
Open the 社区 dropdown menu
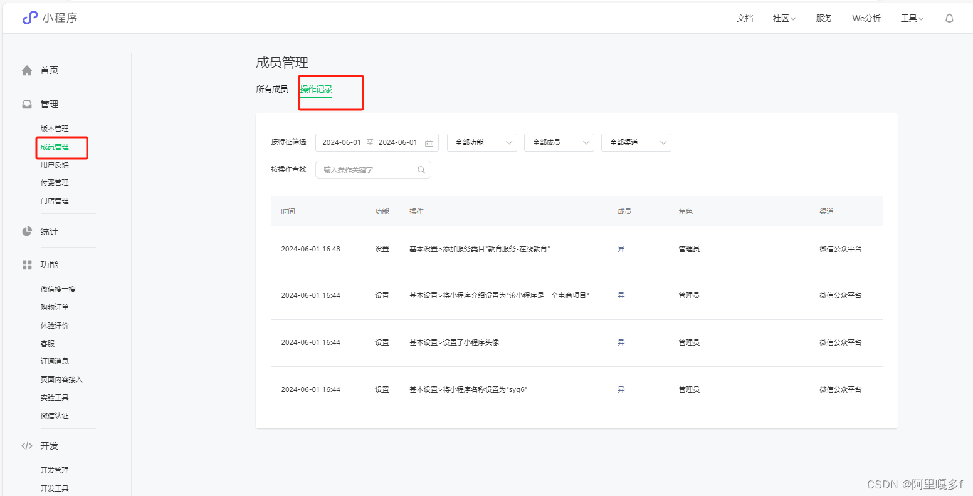tap(784, 18)
